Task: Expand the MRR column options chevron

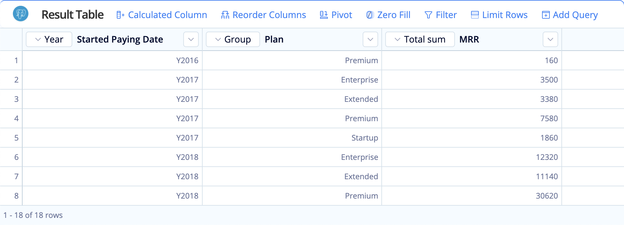Action: coord(550,39)
